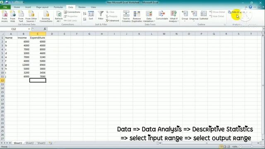Click the zoom out minus button
The image size is (265, 149).
click(x=241, y=147)
